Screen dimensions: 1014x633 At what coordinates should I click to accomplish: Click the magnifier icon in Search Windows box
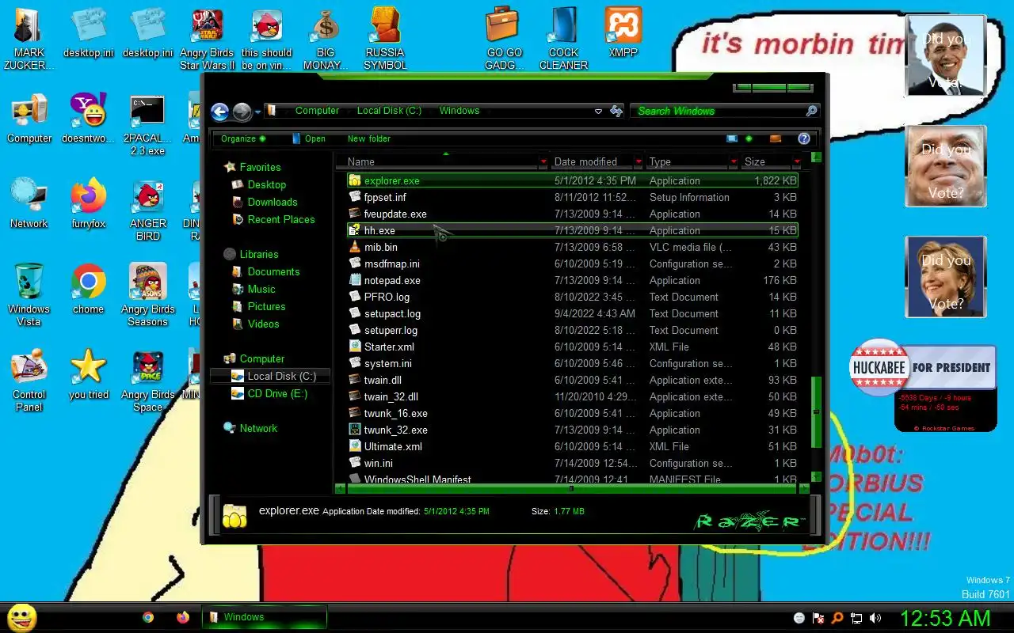[x=811, y=111]
